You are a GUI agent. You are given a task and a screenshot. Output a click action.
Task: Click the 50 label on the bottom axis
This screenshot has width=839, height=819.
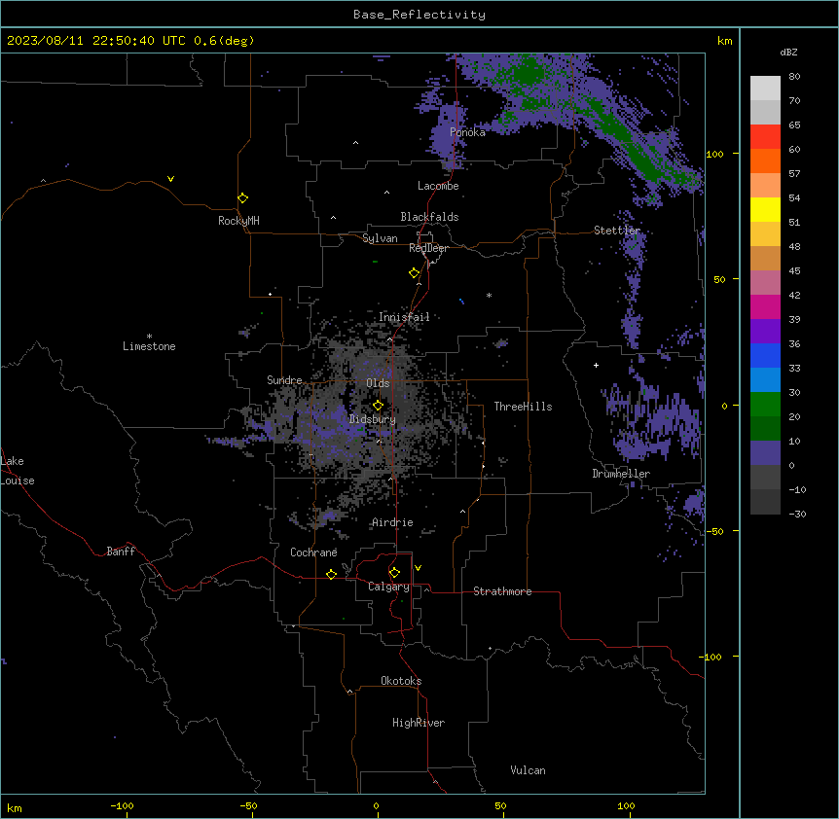pos(500,805)
